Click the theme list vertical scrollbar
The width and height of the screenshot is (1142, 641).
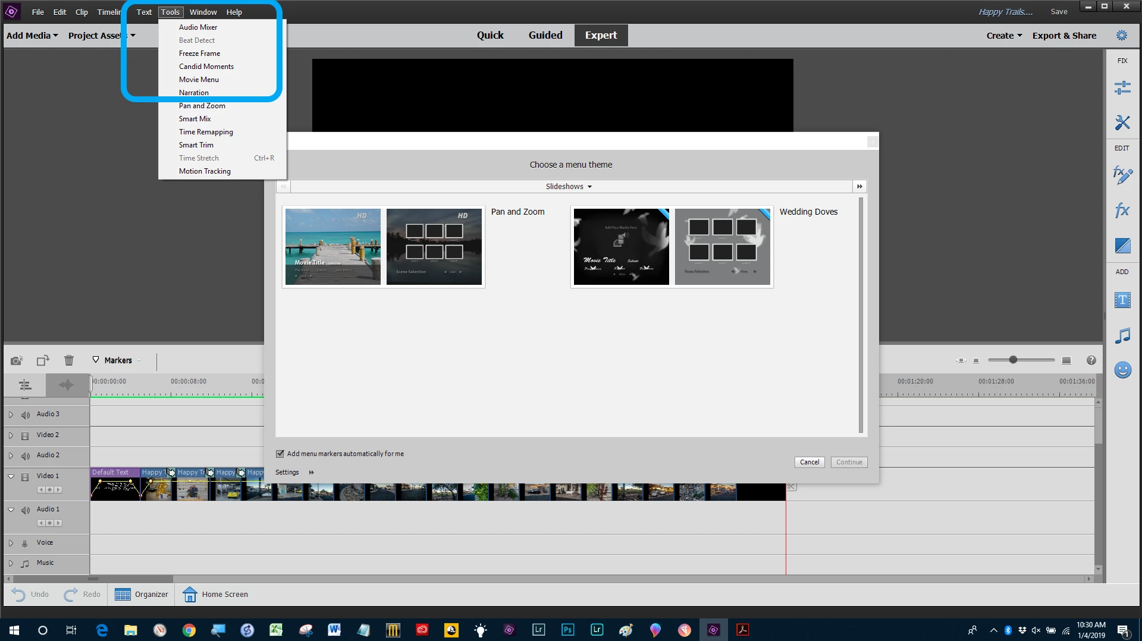point(861,315)
